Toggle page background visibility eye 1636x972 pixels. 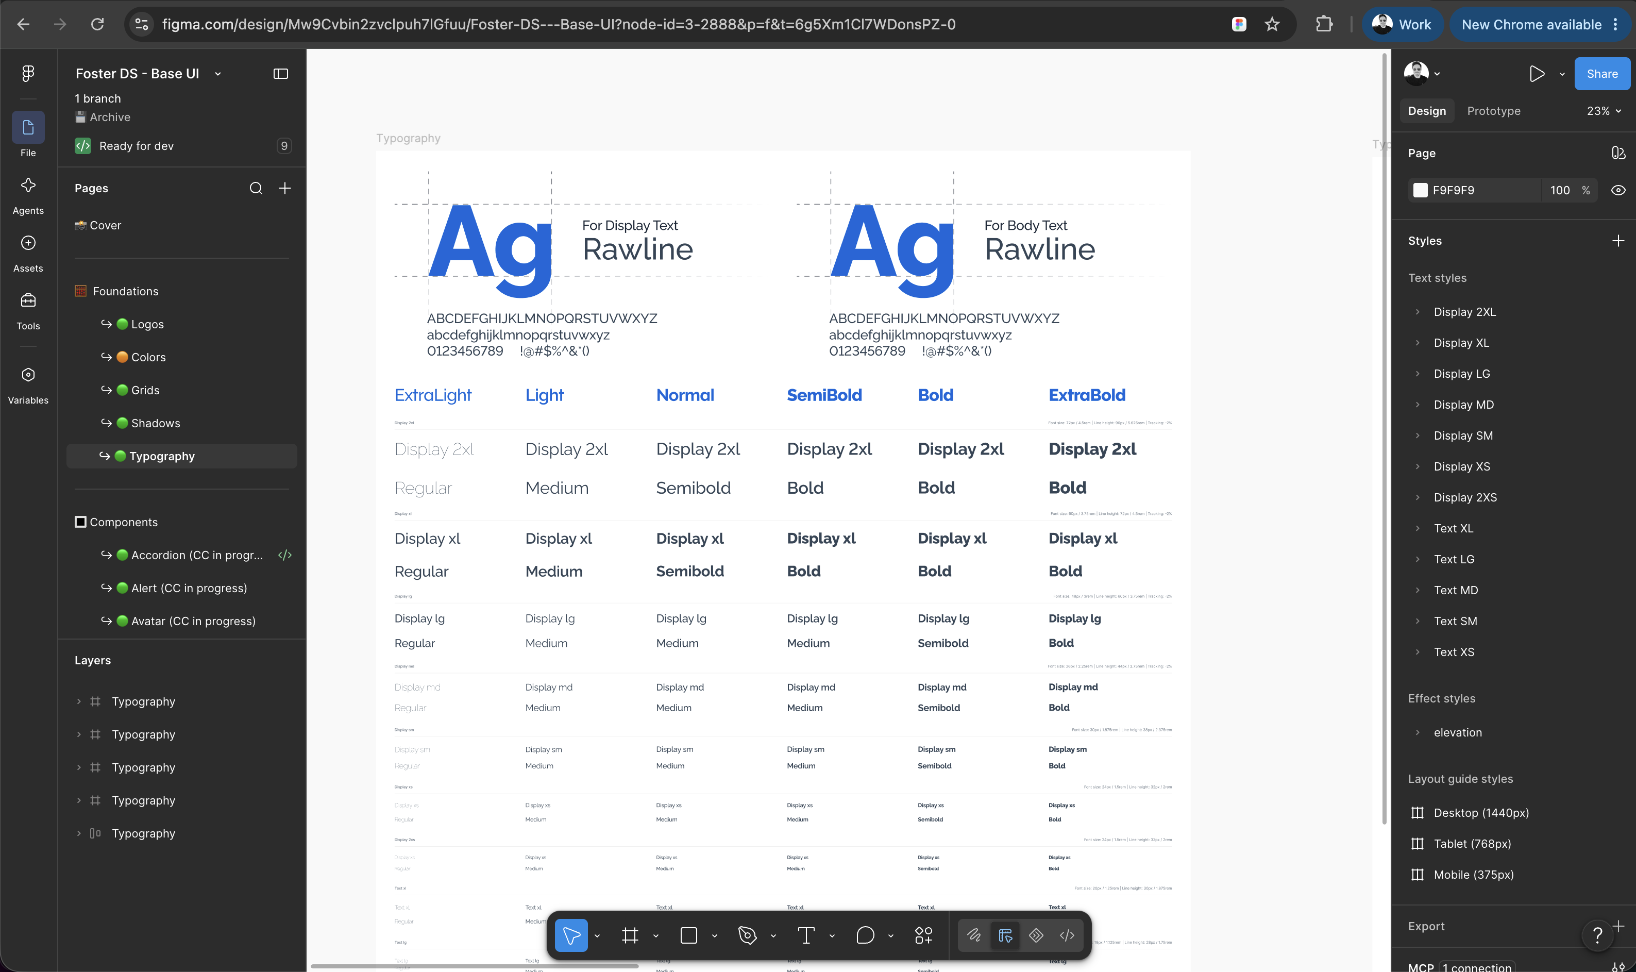(x=1618, y=191)
